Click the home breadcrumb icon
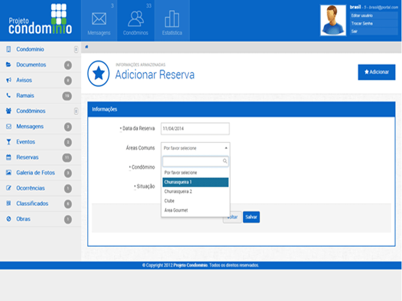This screenshot has width=402, height=301. [x=87, y=47]
